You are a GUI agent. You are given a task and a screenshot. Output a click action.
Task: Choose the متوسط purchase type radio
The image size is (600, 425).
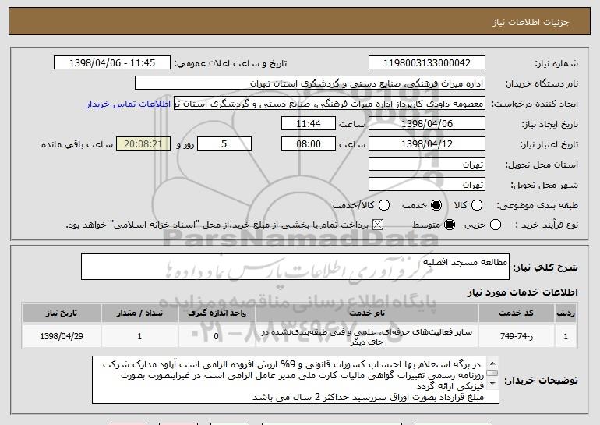click(x=450, y=225)
